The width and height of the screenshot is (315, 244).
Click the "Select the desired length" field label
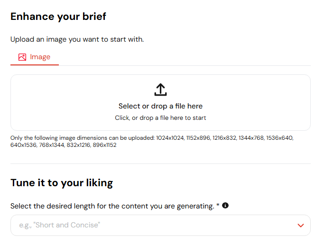point(112,206)
